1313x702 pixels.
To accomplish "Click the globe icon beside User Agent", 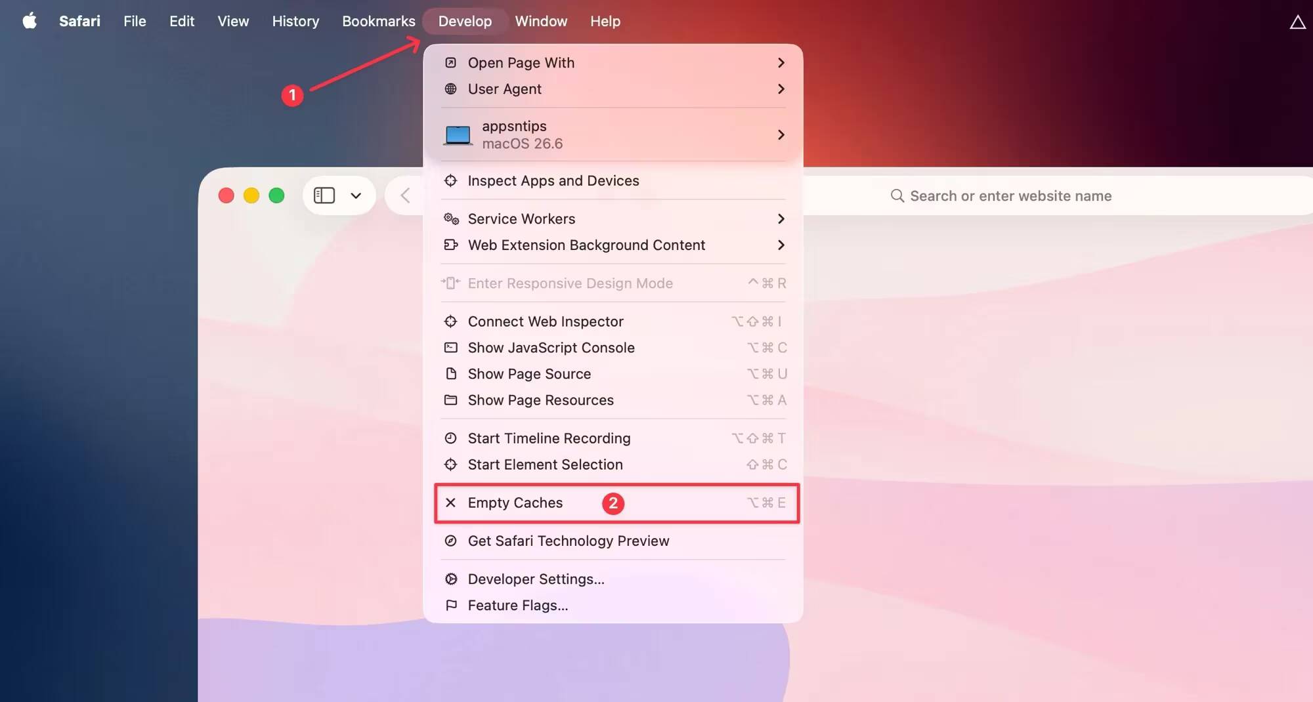I will [x=450, y=89].
